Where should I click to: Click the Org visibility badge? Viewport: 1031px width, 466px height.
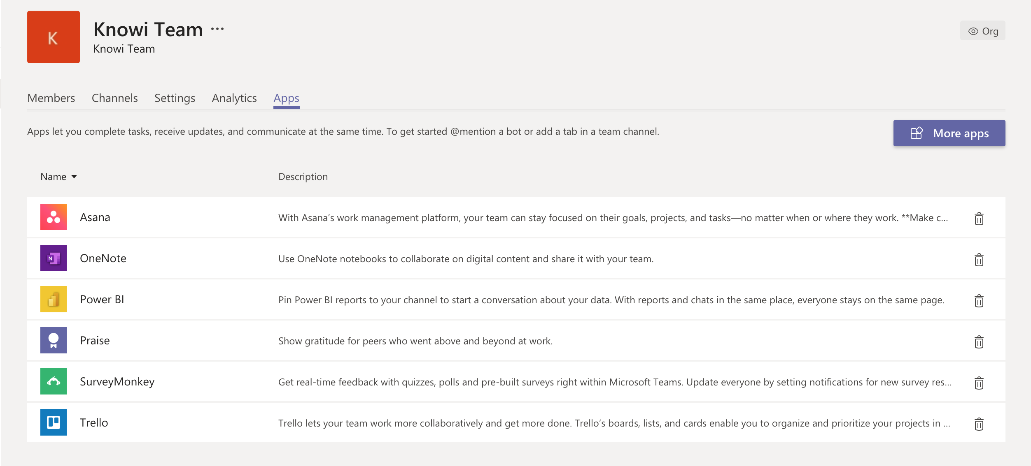(982, 31)
